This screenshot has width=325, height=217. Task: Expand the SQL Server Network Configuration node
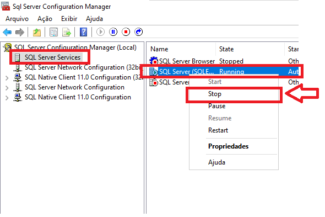click(x=7, y=88)
